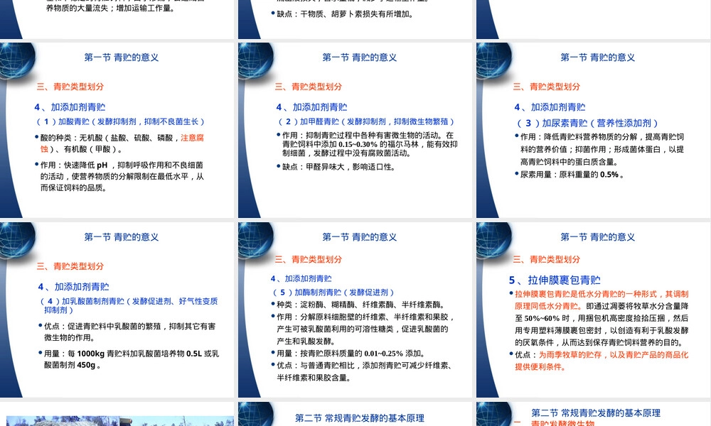Click heading 5、拉伸膜裹包青贮

click(555, 280)
